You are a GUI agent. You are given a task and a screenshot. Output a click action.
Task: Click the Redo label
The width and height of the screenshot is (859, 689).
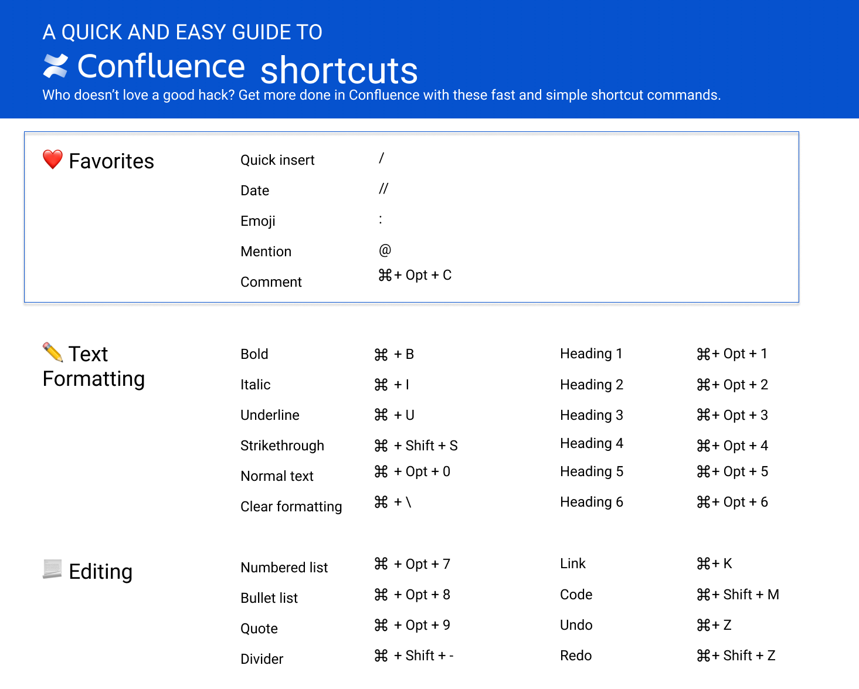pyautogui.click(x=576, y=656)
